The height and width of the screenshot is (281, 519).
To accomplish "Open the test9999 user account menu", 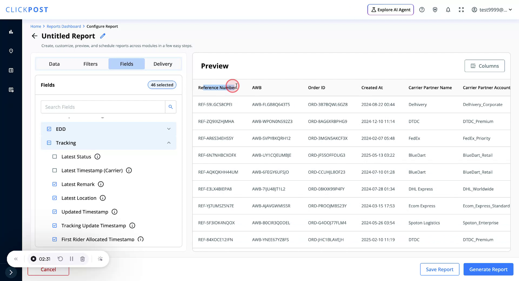I will 492,10.
